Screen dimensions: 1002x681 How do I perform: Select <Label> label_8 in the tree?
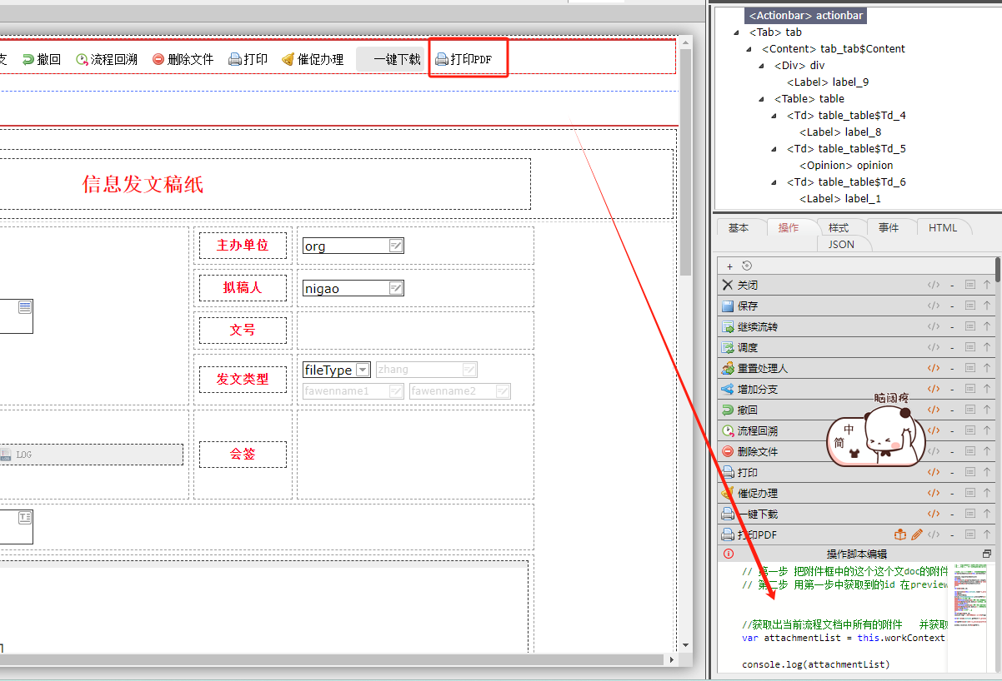click(x=840, y=132)
